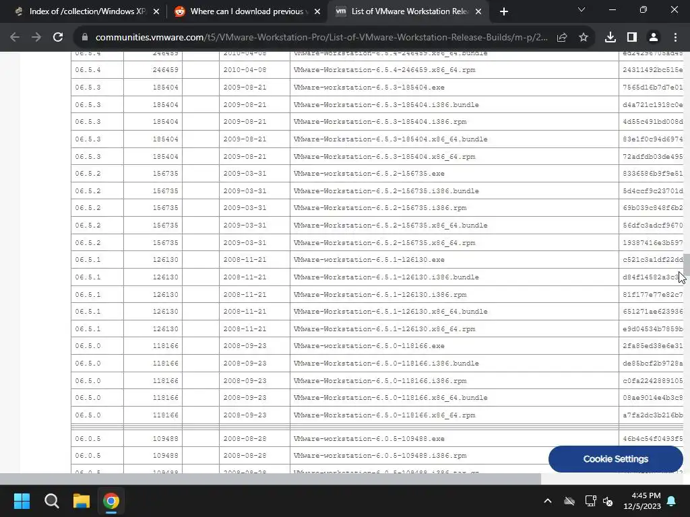Screen dimensions: 690x517
Task: Select VMware-Workstation-6.5.1-126130.i386.bundle text
Action: tap(386, 277)
